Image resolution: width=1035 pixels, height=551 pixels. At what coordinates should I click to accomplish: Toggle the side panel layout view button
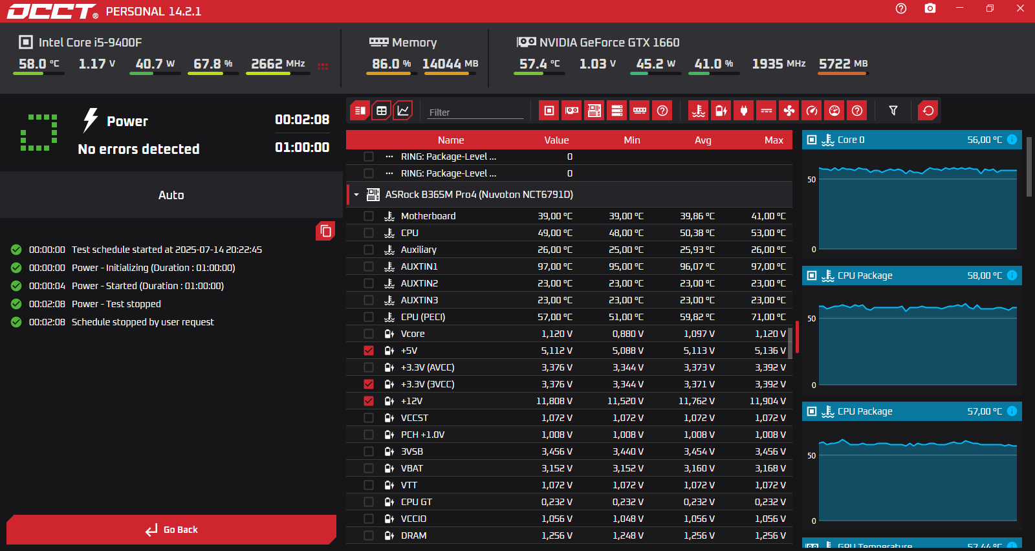point(360,111)
